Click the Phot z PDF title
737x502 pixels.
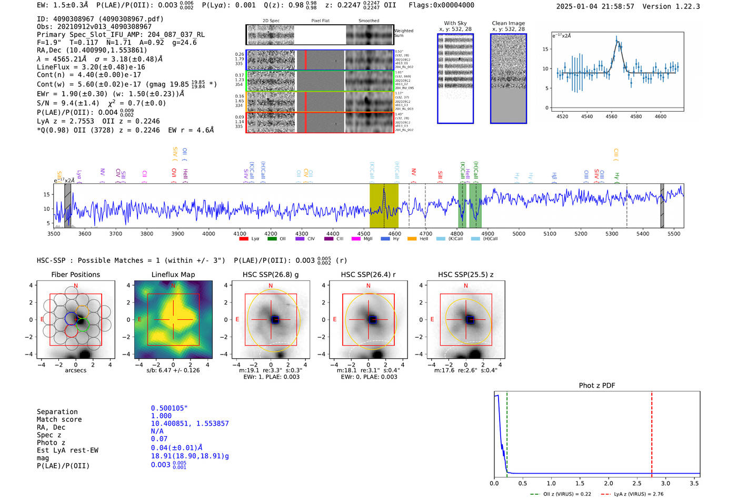[597, 385]
